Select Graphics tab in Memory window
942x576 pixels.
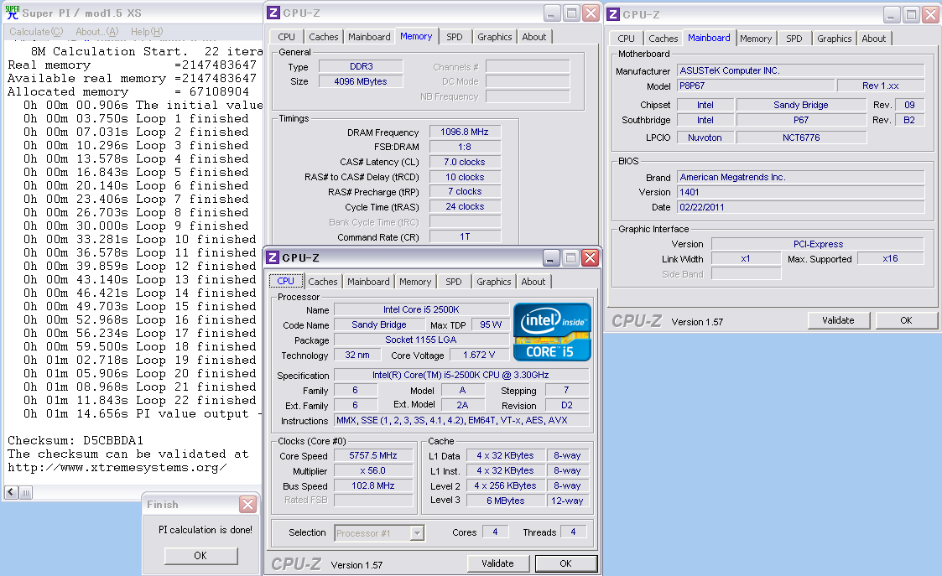(x=494, y=37)
